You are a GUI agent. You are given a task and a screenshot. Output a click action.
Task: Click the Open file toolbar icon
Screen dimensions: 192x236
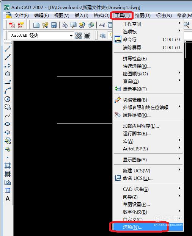tap(45, 25)
